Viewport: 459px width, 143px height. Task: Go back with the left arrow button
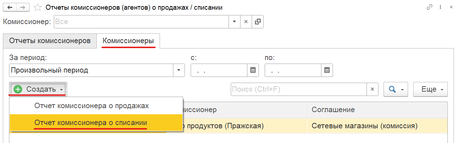pos(9,7)
